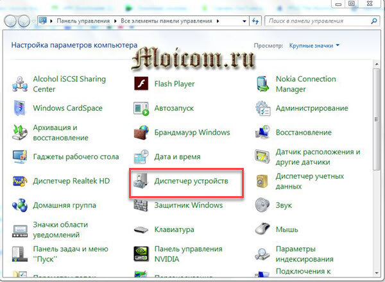Image resolution: width=385 pixels, height=282 pixels.
Task: Expand the address bar history dropdown arrow
Action: click(244, 21)
